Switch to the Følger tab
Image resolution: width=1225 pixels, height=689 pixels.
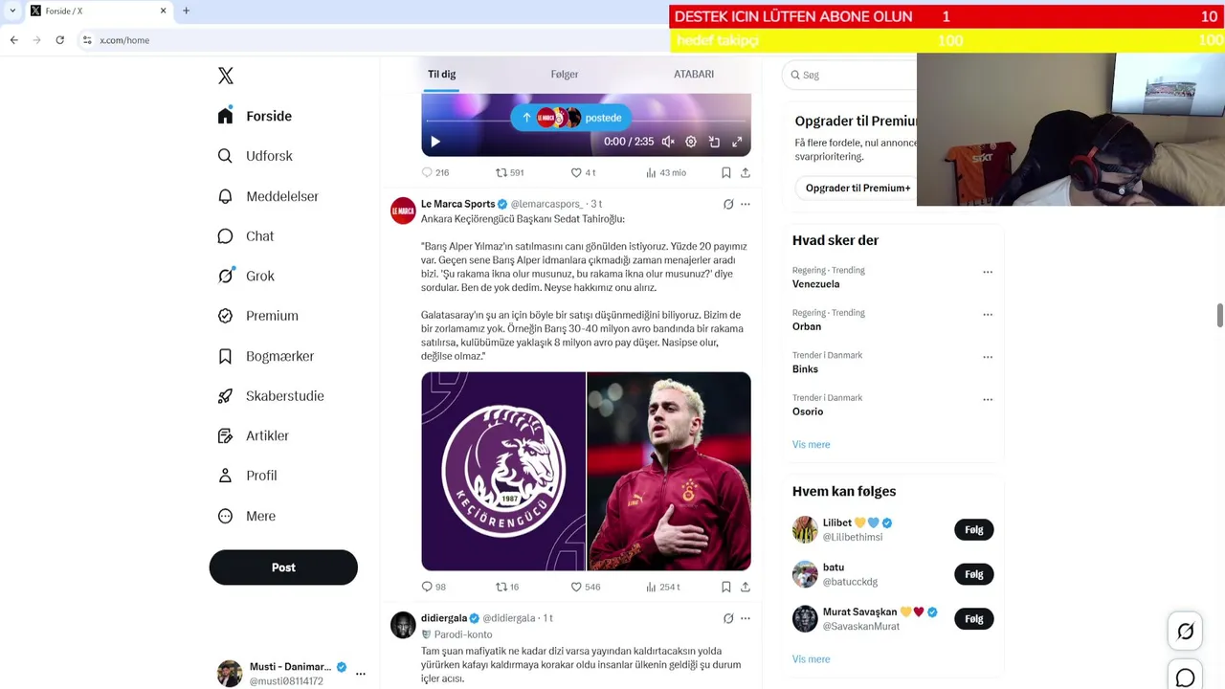pyautogui.click(x=565, y=74)
